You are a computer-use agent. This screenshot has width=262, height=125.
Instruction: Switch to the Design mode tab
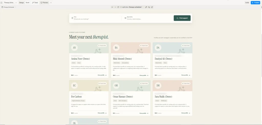pos(21,3)
